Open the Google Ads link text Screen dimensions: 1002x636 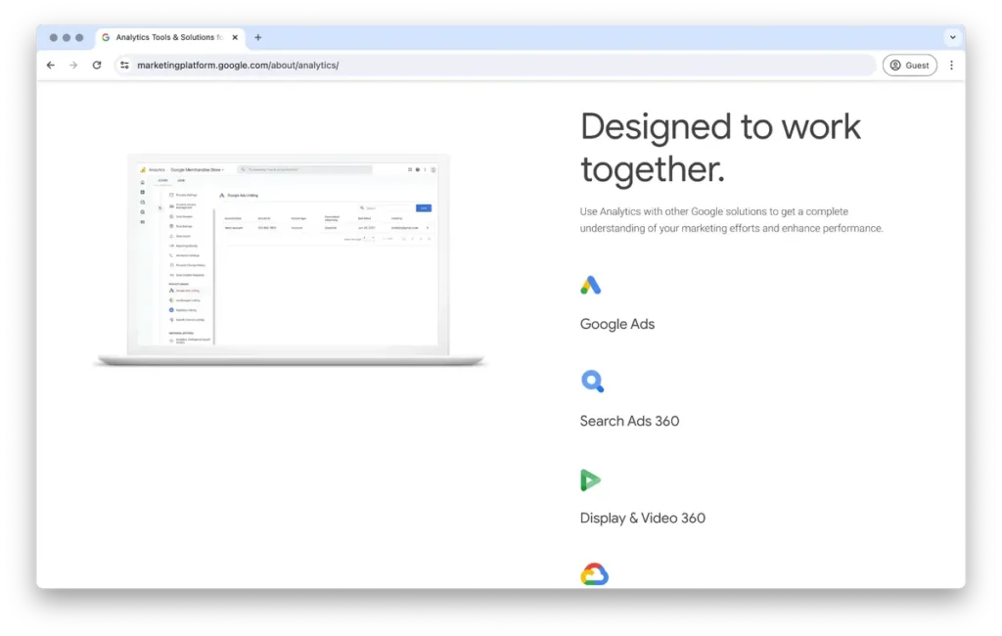click(617, 324)
